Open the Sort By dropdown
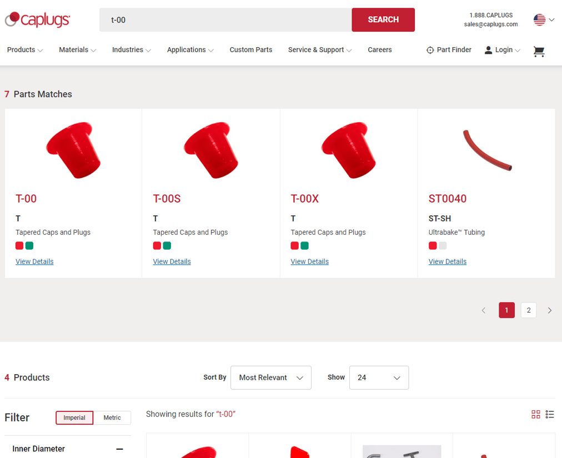This screenshot has width=562, height=458. click(270, 378)
